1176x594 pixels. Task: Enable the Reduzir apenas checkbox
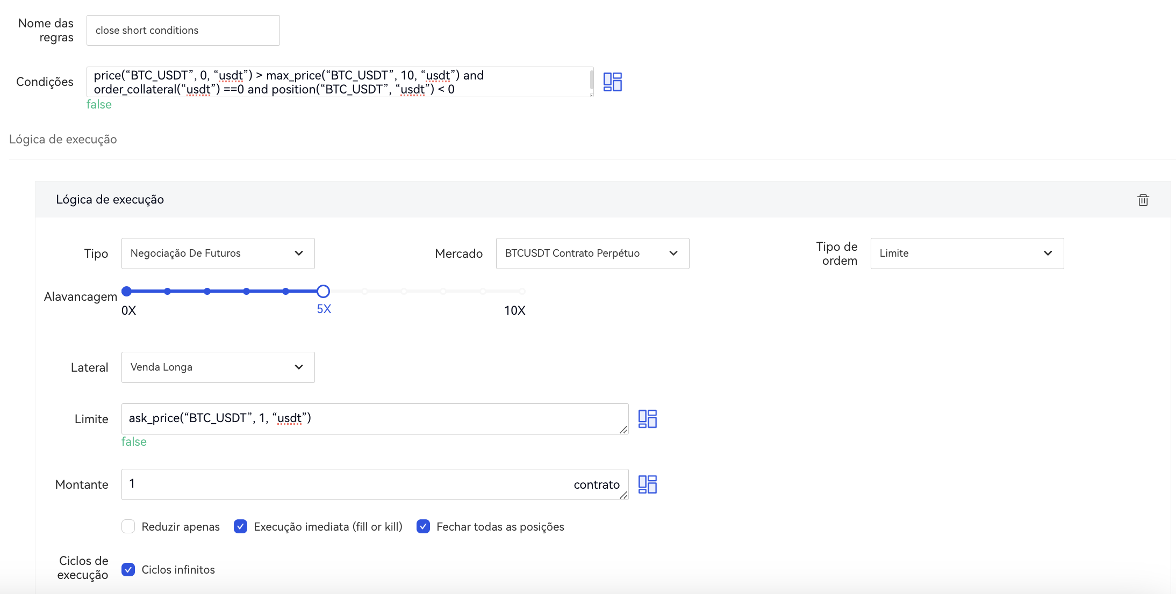coord(128,526)
